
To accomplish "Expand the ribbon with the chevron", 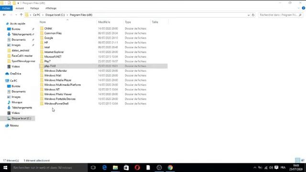I will pyautogui.click(x=298, y=8).
